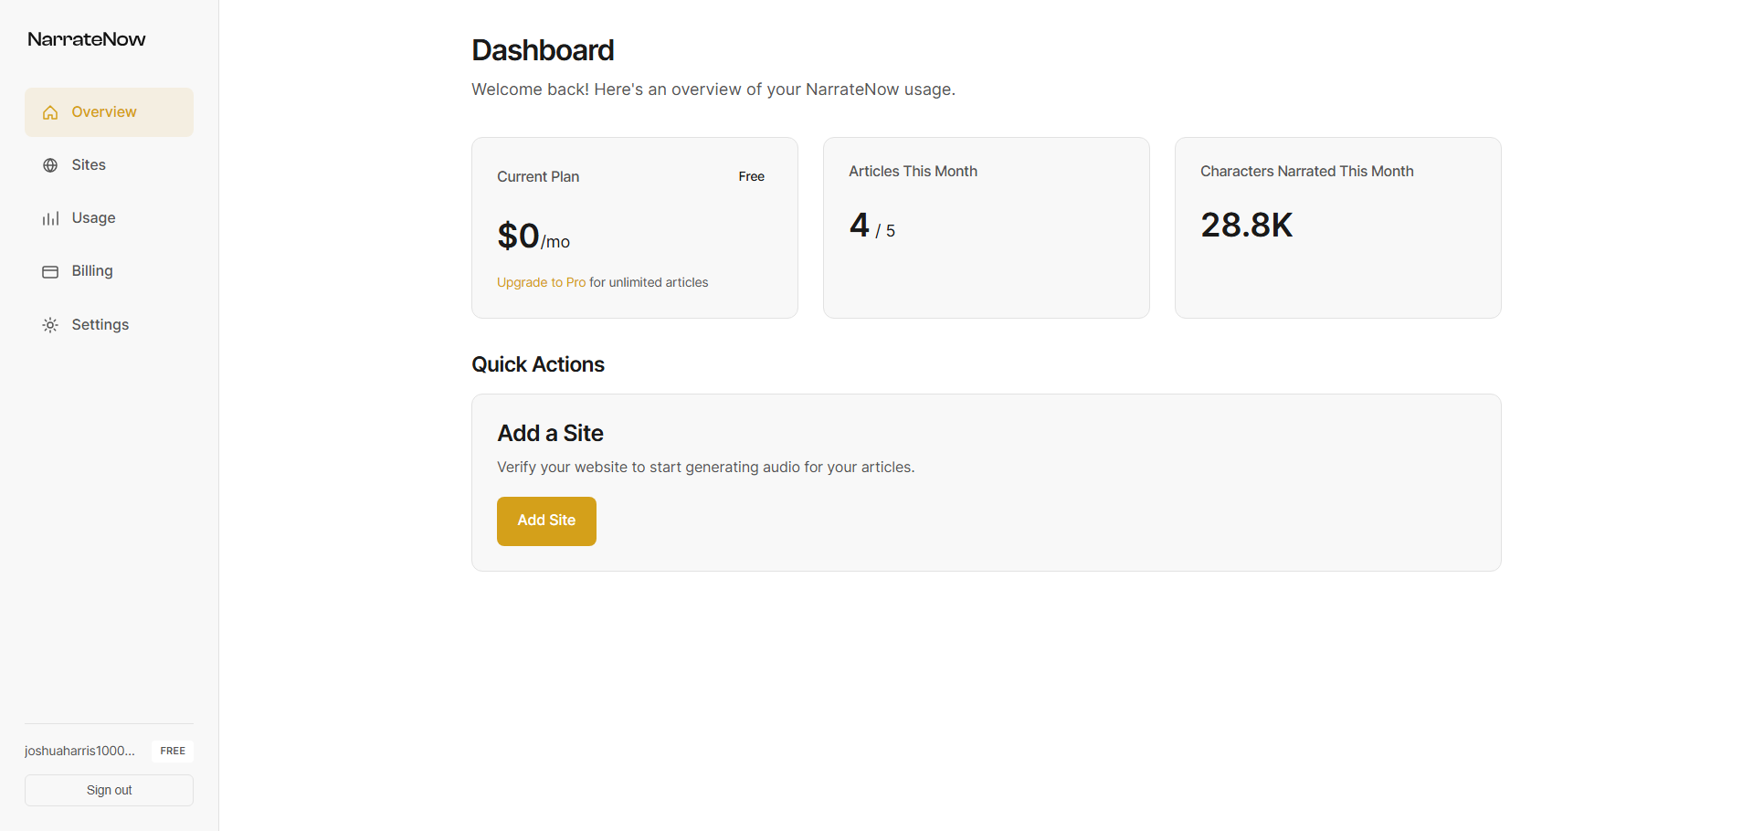The width and height of the screenshot is (1753, 831).
Task: Follow the Upgrade to Pro link
Action: click(x=541, y=283)
